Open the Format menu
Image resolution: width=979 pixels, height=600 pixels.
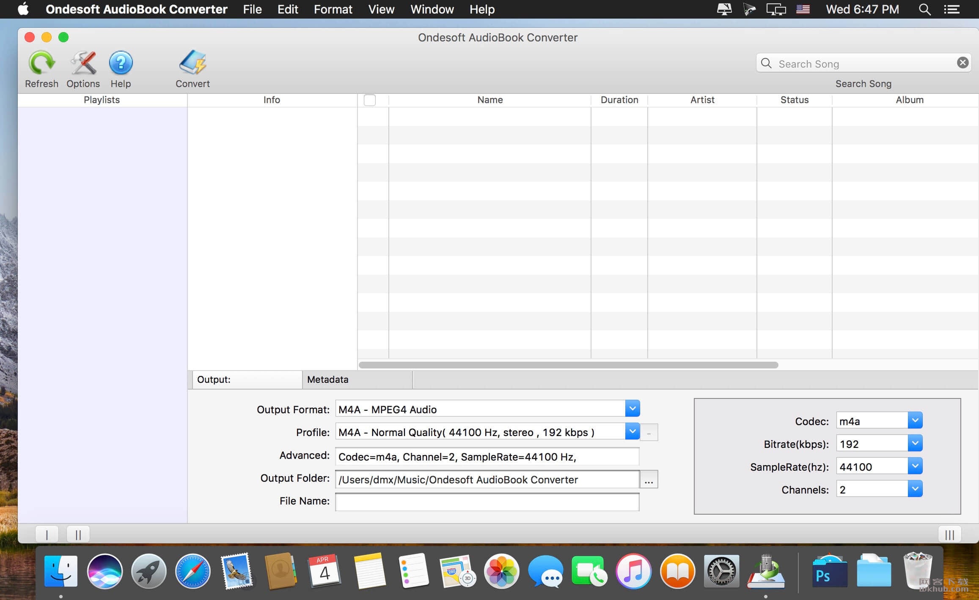pyautogui.click(x=333, y=9)
